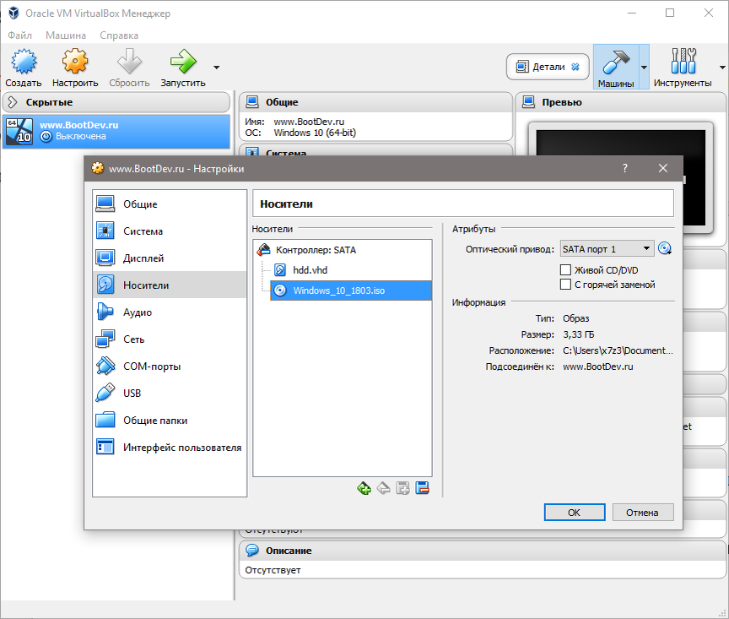Click the Описание section header
Viewport: 729px width, 619px height.
coord(482,551)
